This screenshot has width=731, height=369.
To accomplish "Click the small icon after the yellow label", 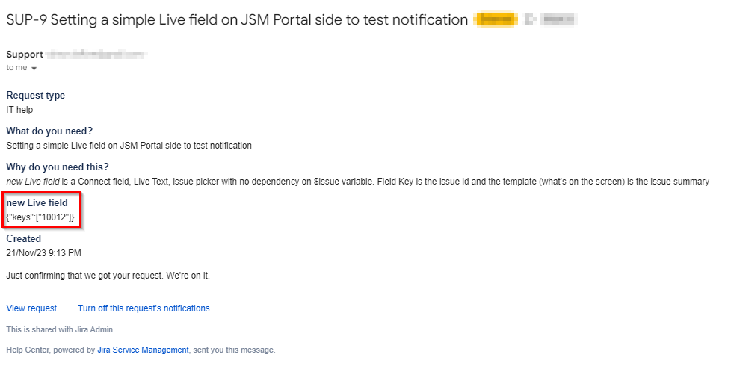I will tap(530, 20).
